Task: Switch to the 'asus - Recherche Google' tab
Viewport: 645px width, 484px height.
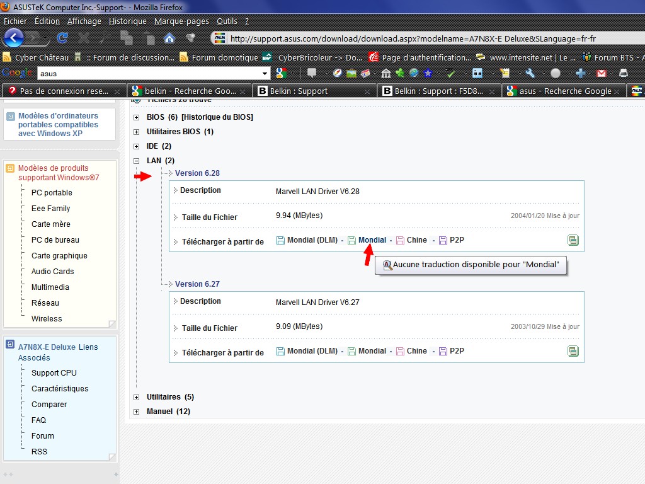Action: click(x=564, y=91)
